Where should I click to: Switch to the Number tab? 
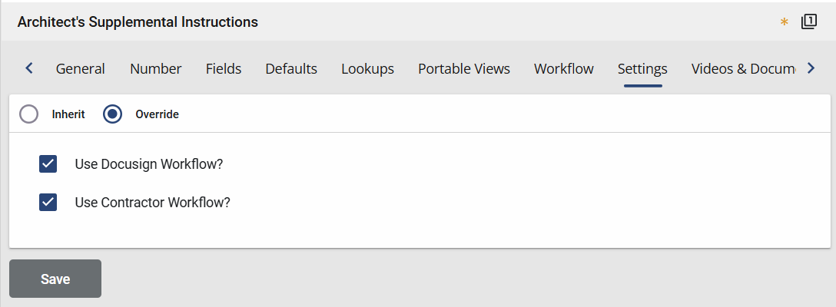155,69
